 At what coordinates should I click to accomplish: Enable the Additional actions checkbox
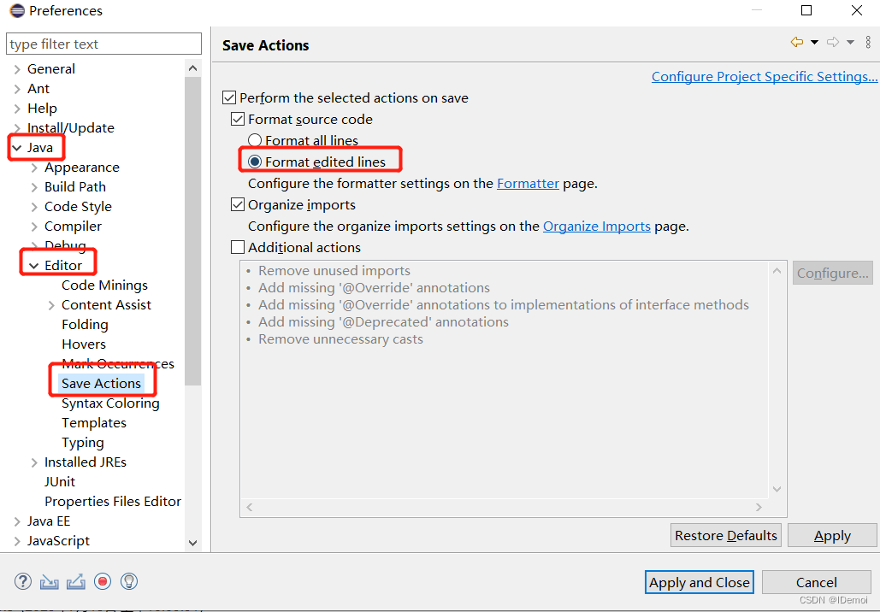click(237, 246)
